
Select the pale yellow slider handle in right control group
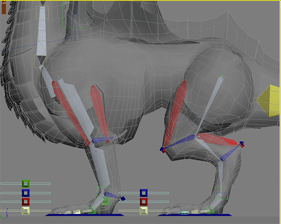tap(144, 211)
